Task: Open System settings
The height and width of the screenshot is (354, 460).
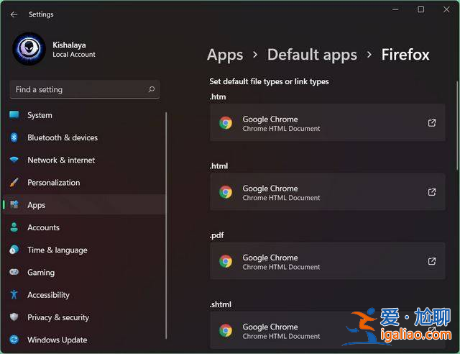Action: point(85,115)
